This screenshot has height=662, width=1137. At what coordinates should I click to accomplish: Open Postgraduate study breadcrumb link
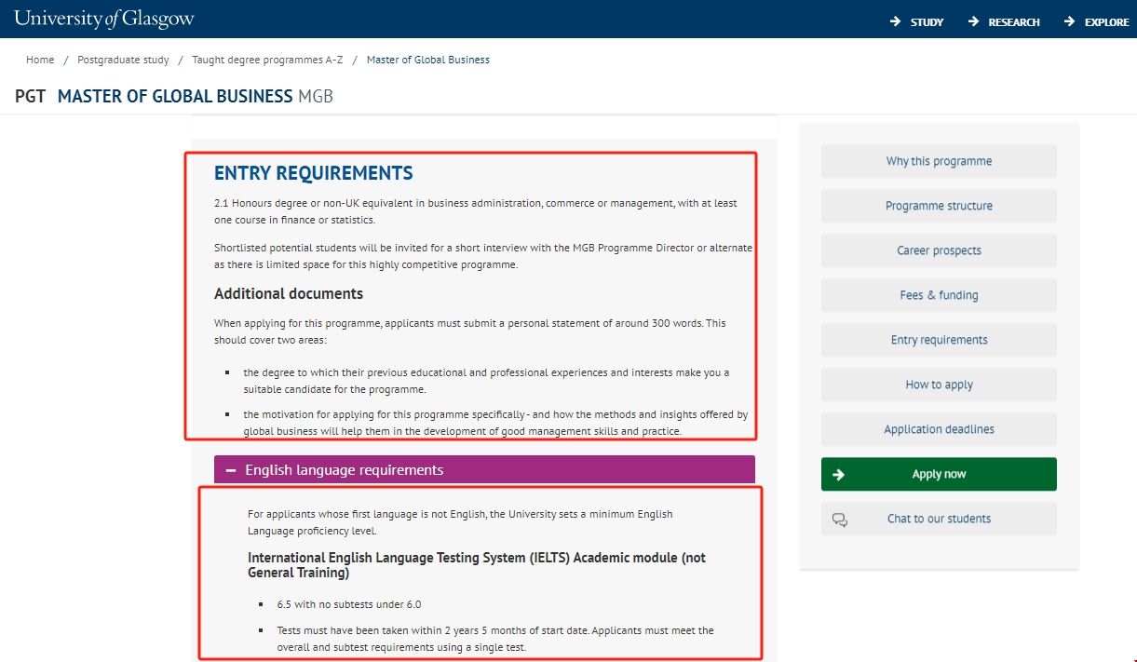(x=123, y=60)
